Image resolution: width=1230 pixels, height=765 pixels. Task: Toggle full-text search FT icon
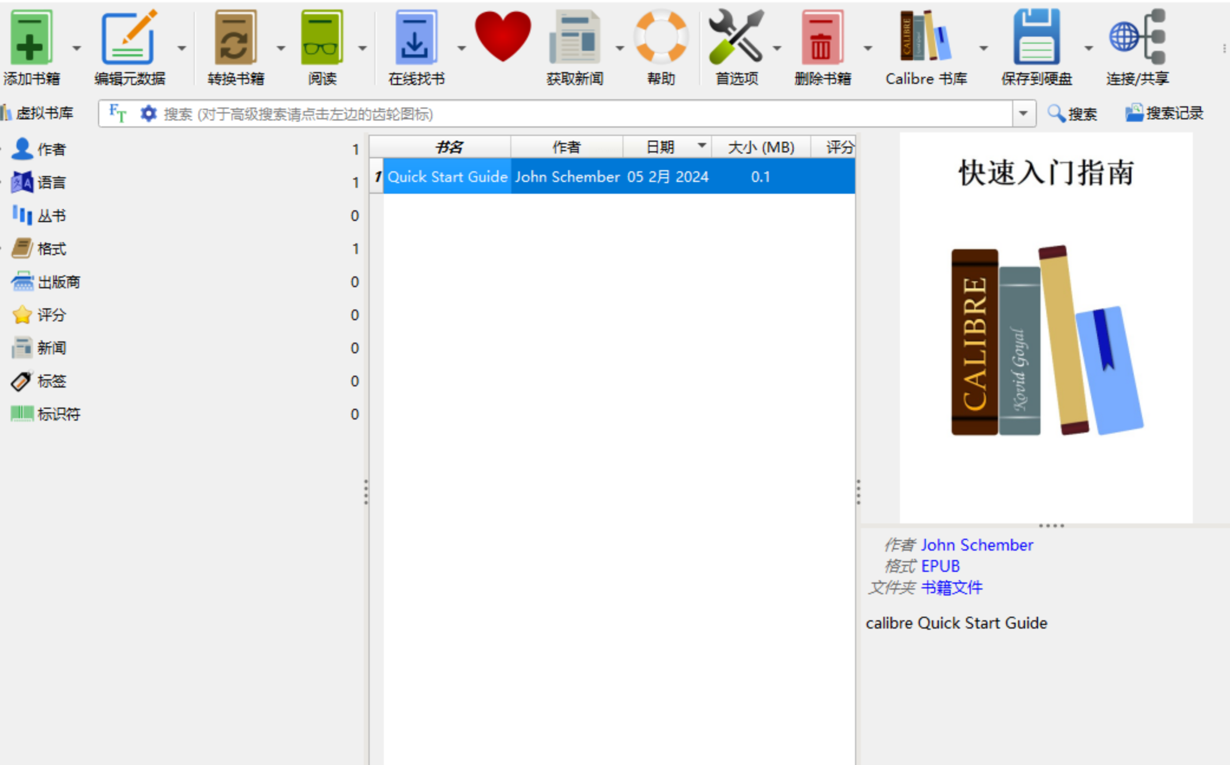click(118, 113)
